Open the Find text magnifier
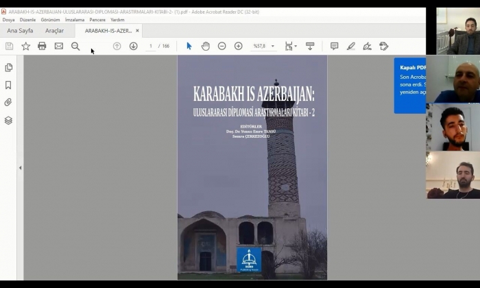The height and width of the screenshot is (288, 480). (75, 46)
